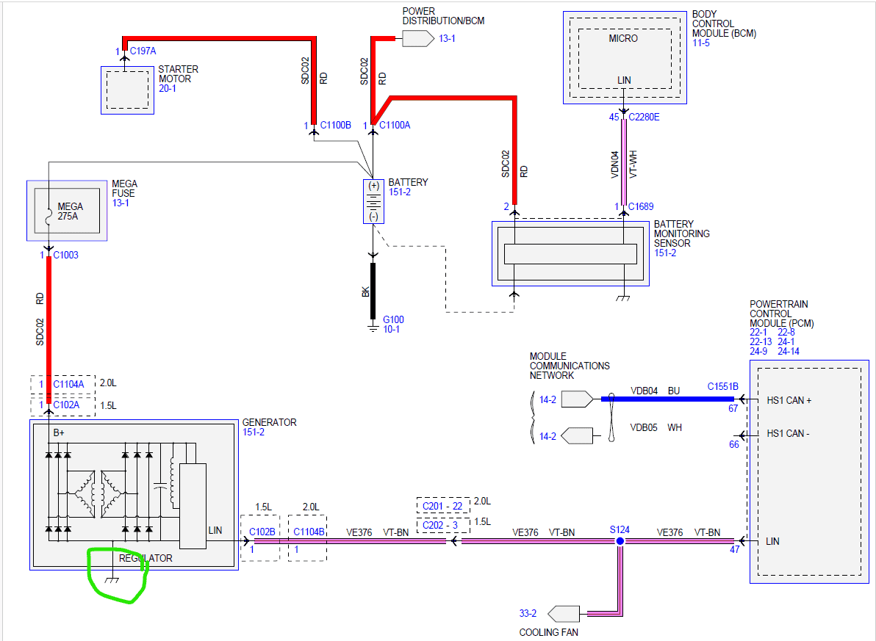
Task: Click the Cooling Fan off-page arrow symbol
Action: tap(564, 612)
